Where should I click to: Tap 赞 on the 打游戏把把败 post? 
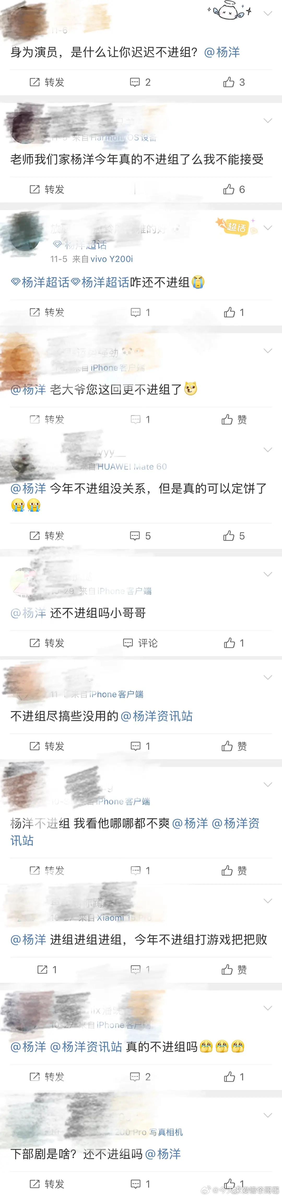(234, 970)
